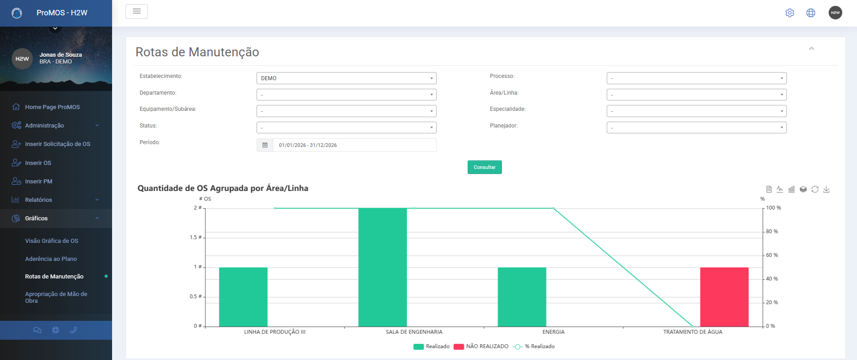Image resolution: width=857 pixels, height=360 pixels.
Task: Open the calendar icon beside Período
Action: click(265, 145)
